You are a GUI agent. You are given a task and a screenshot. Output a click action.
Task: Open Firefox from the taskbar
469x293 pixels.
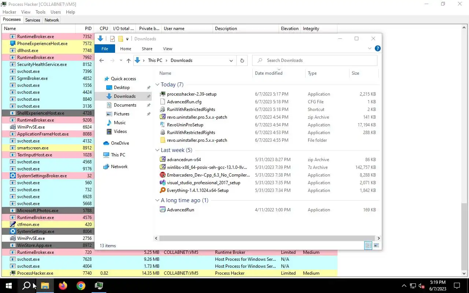pos(63,286)
